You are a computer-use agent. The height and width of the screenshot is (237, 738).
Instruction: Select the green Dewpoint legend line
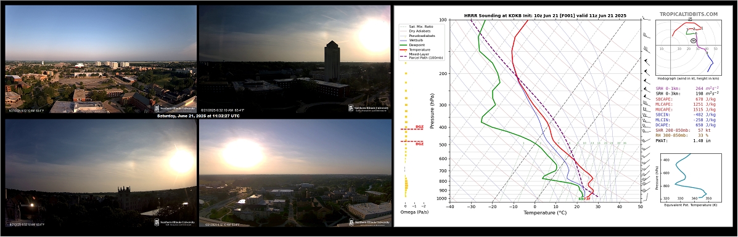[404, 45]
